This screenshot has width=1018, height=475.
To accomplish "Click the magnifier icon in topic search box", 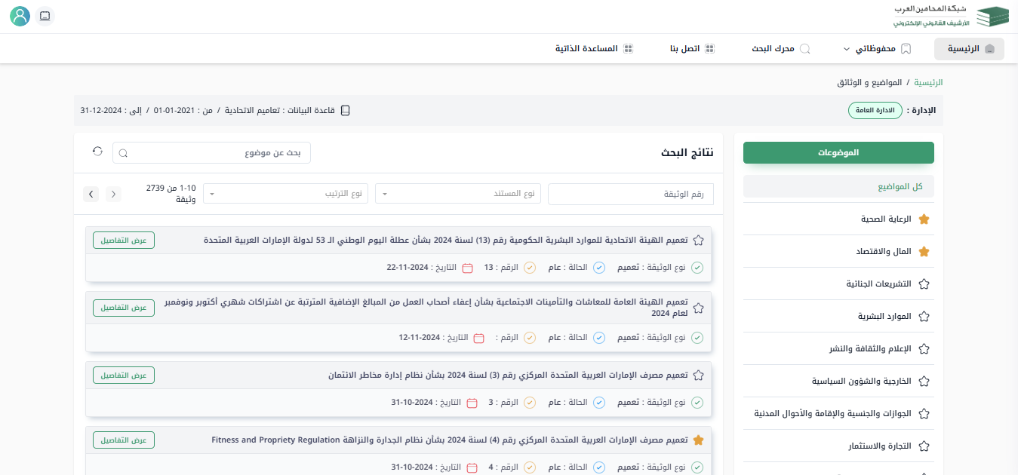I will pyautogui.click(x=124, y=153).
